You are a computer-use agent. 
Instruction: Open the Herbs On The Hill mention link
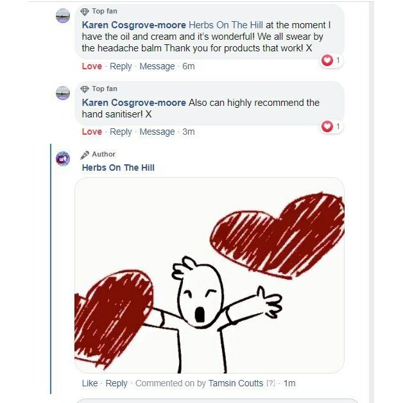coord(226,25)
